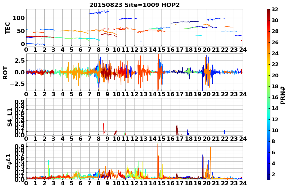Click the plot title '20150823 Site=1009 HOP2'
The height and width of the screenshot is (189, 288).
point(135,5)
